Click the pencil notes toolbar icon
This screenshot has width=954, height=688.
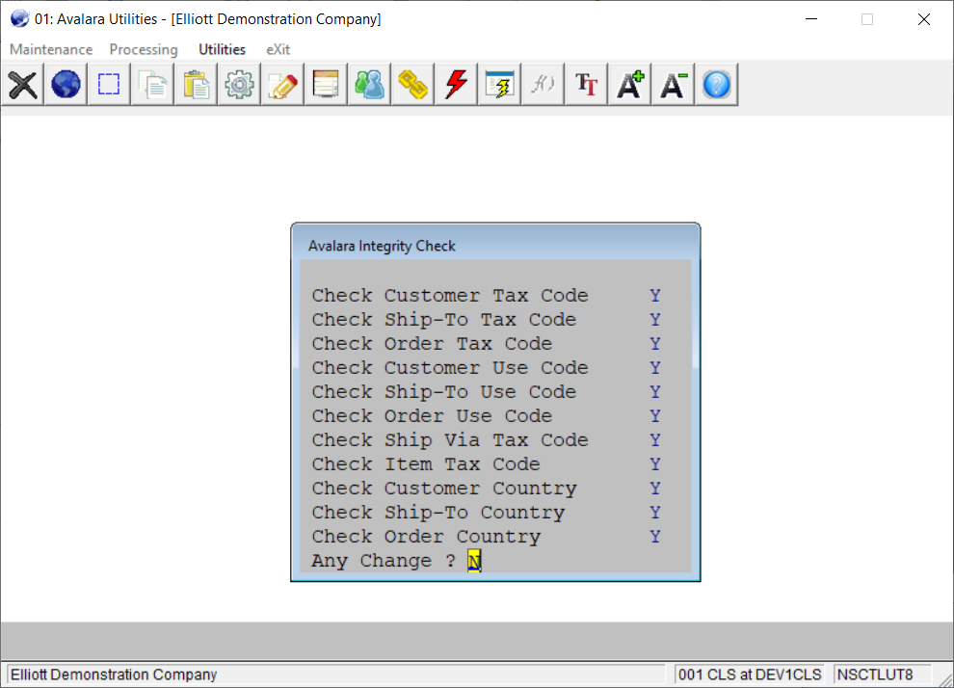tap(282, 85)
